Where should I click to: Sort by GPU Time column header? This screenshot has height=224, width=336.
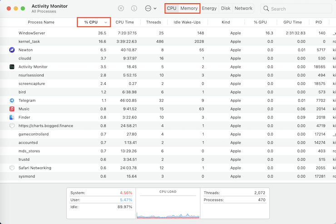[292, 22]
